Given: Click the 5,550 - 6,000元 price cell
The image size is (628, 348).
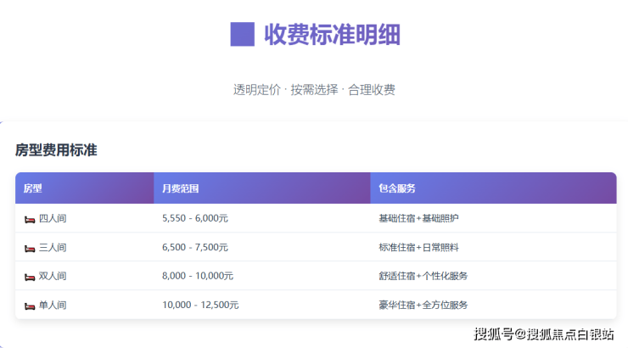Looking at the screenshot, I should pos(194,219).
